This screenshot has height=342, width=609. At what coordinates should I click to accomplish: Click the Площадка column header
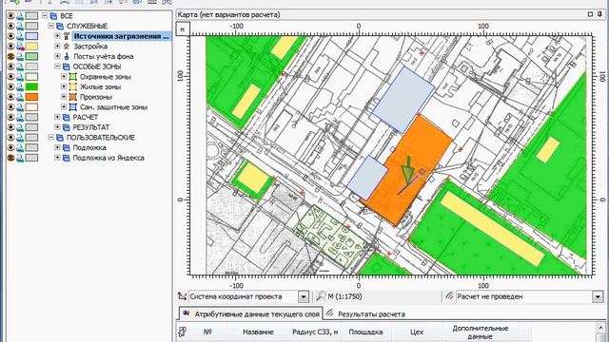[365, 332]
